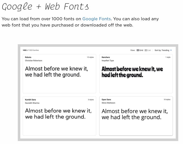
Task: Click the Sort by dropdown arrow
Action: [x=171, y=50]
